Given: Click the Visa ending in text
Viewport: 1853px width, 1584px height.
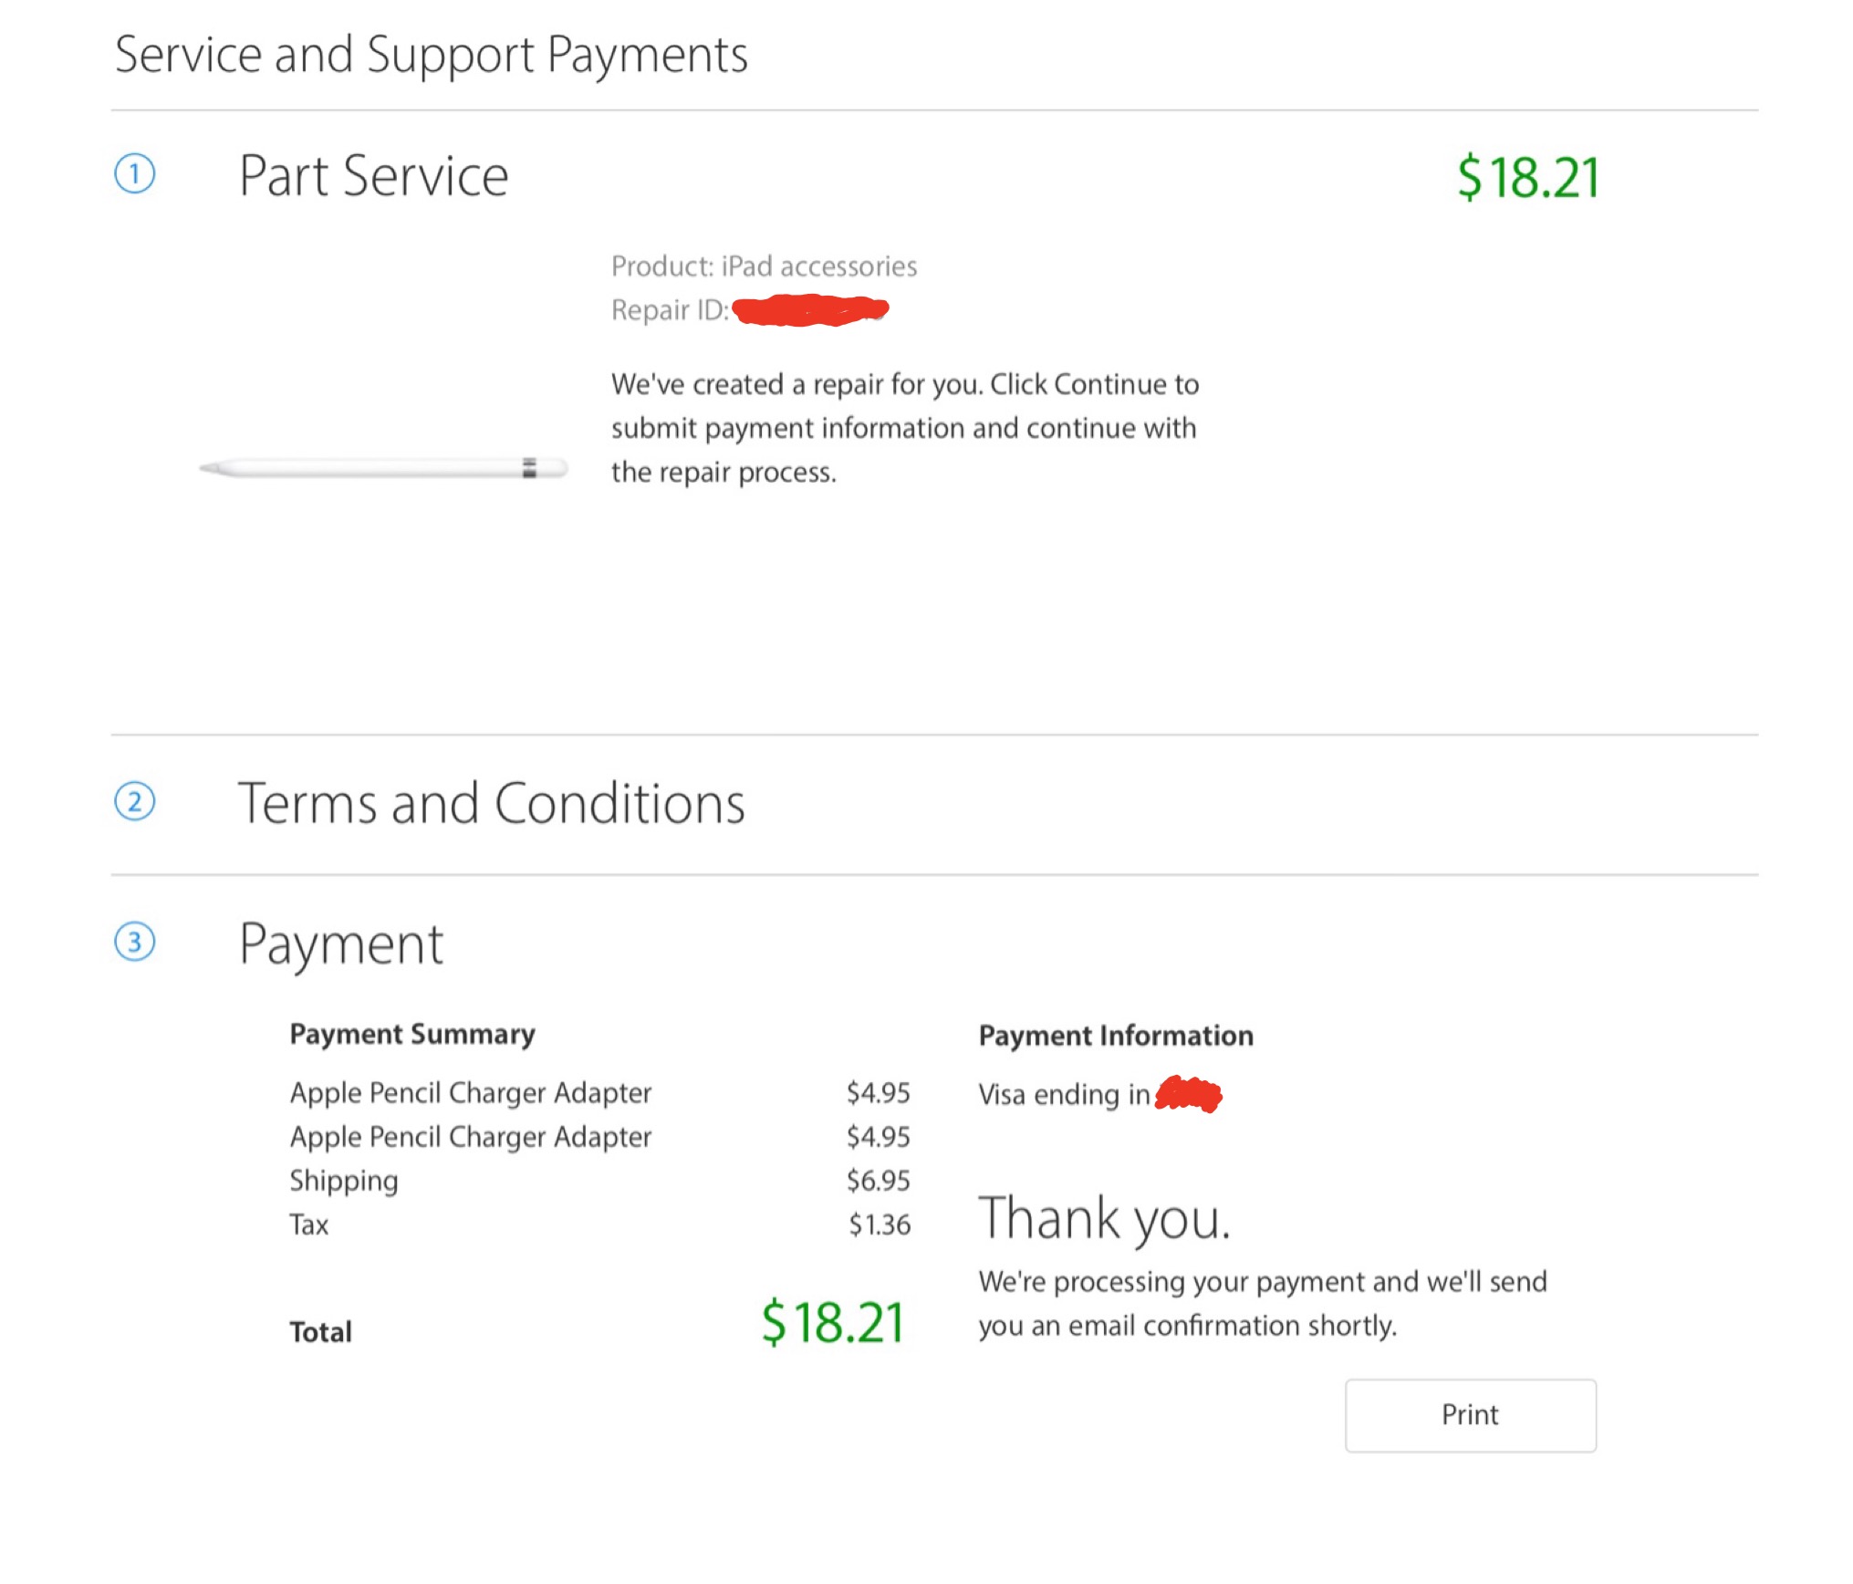Looking at the screenshot, I should coord(1064,1094).
